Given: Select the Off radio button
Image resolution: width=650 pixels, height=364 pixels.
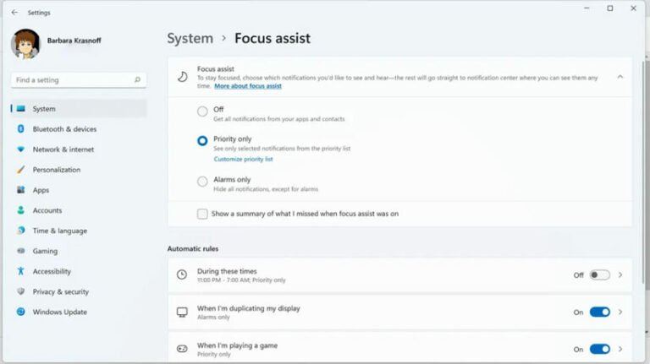Looking at the screenshot, I should (x=202, y=111).
